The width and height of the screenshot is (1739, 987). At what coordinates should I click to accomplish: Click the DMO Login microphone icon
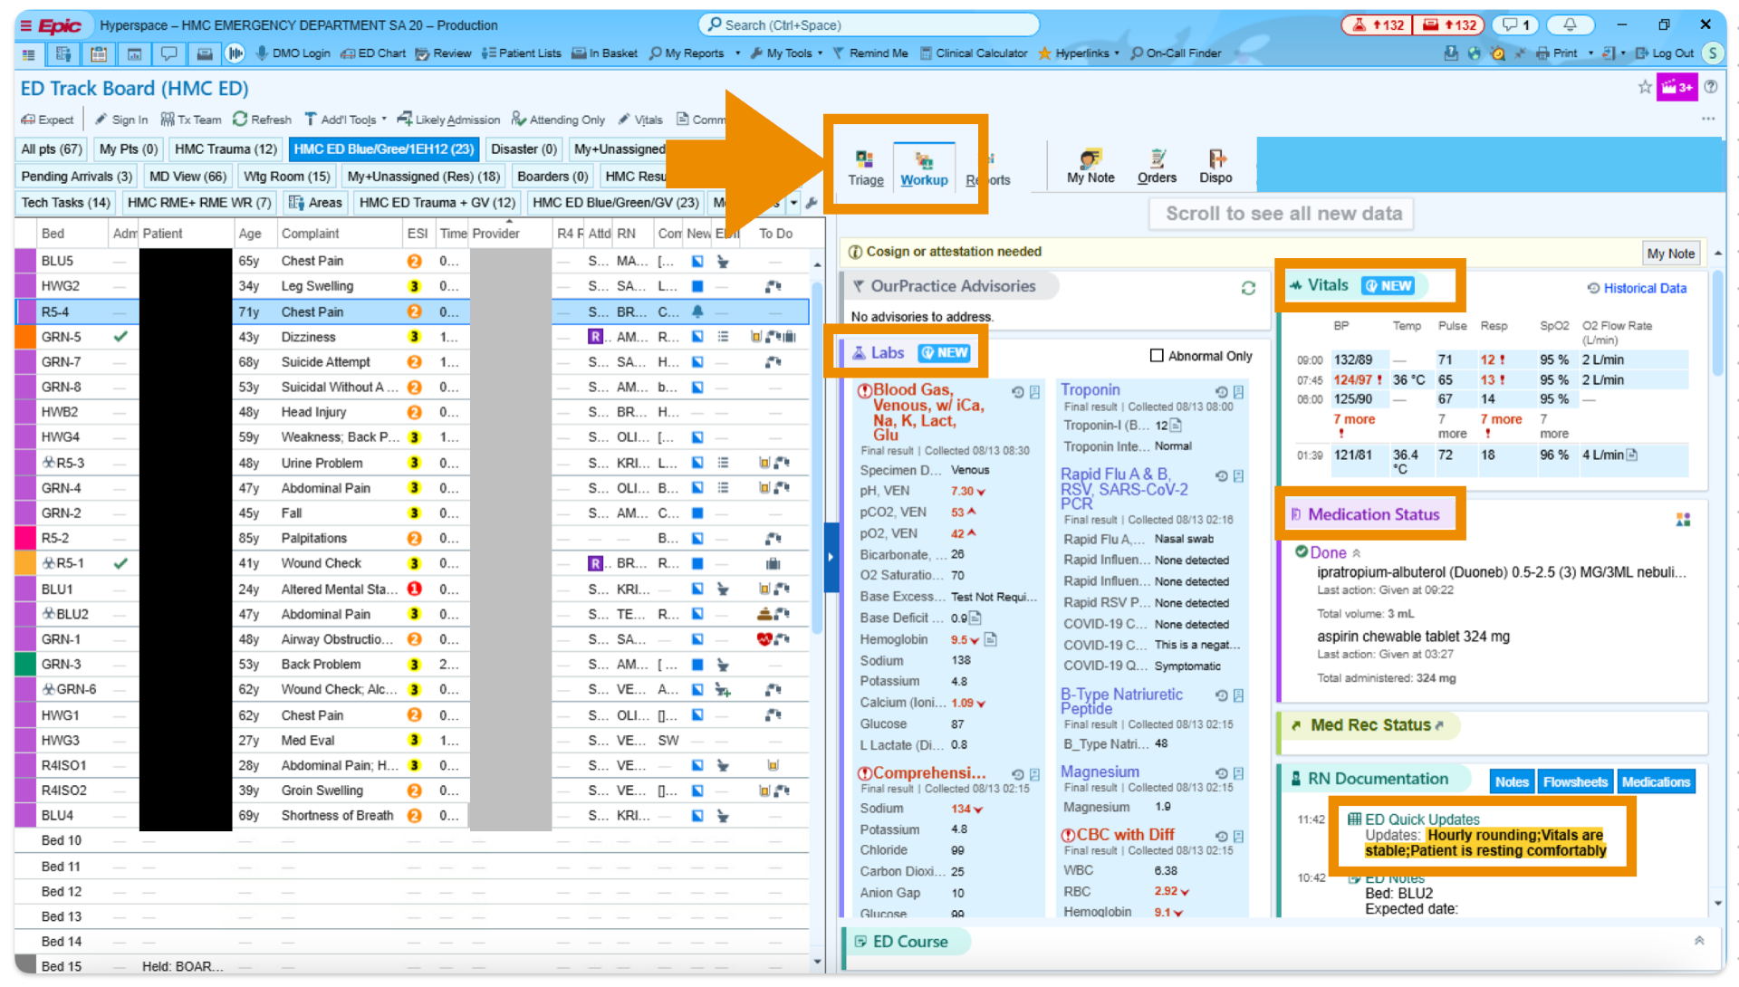(262, 53)
